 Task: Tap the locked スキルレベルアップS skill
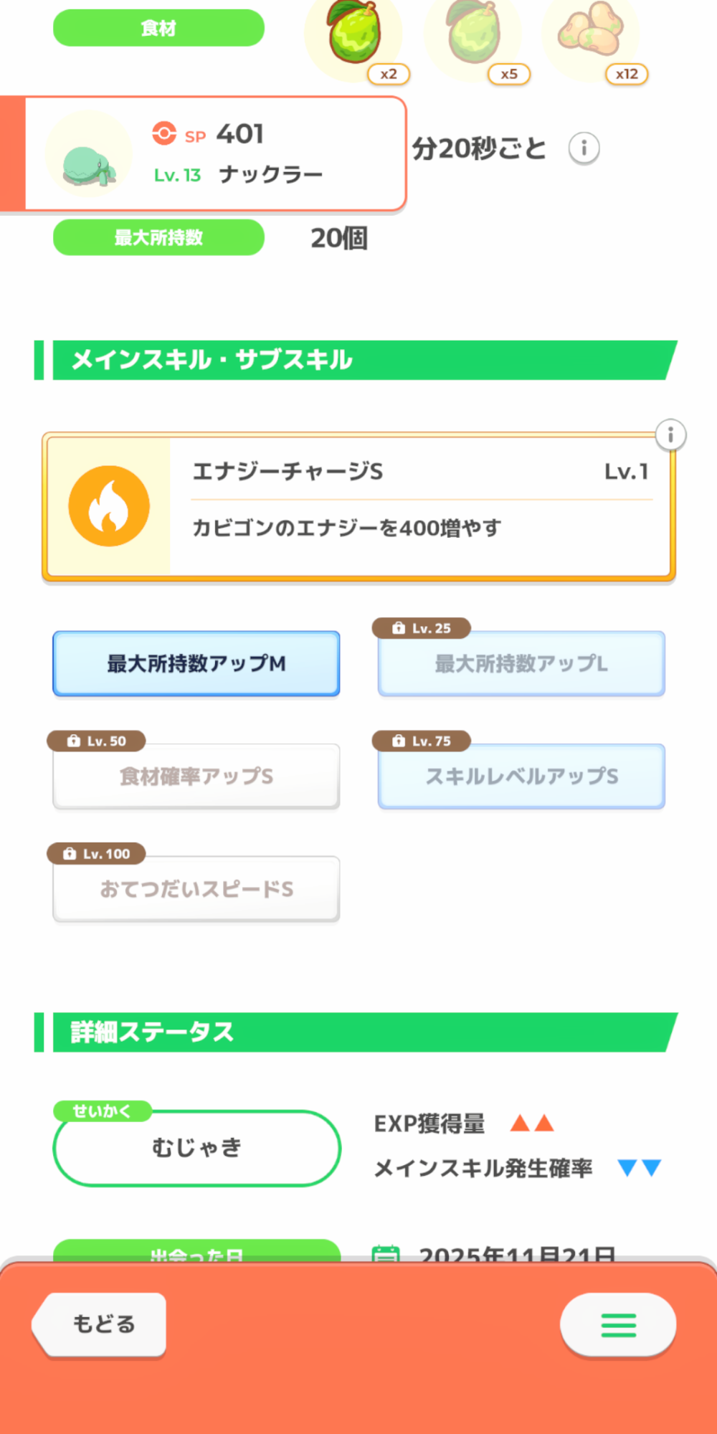click(x=521, y=777)
